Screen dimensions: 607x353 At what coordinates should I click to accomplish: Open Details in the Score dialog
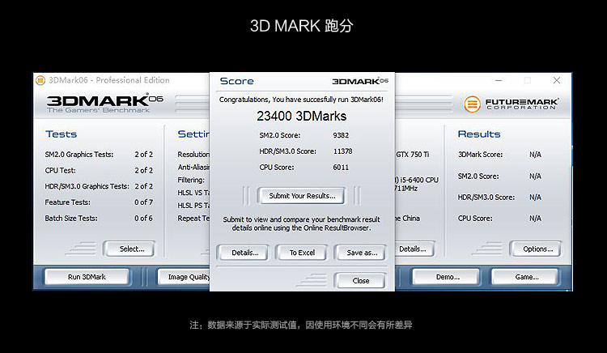244,253
